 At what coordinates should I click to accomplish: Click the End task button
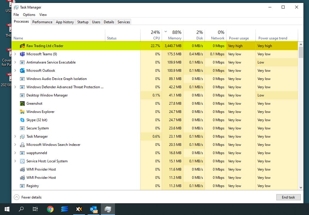pyautogui.click(x=288, y=197)
